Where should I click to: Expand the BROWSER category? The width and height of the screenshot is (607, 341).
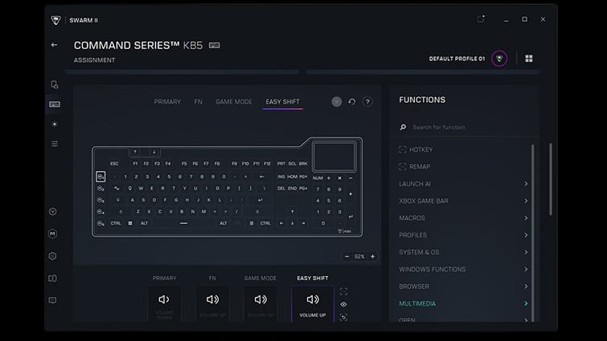pyautogui.click(x=464, y=286)
